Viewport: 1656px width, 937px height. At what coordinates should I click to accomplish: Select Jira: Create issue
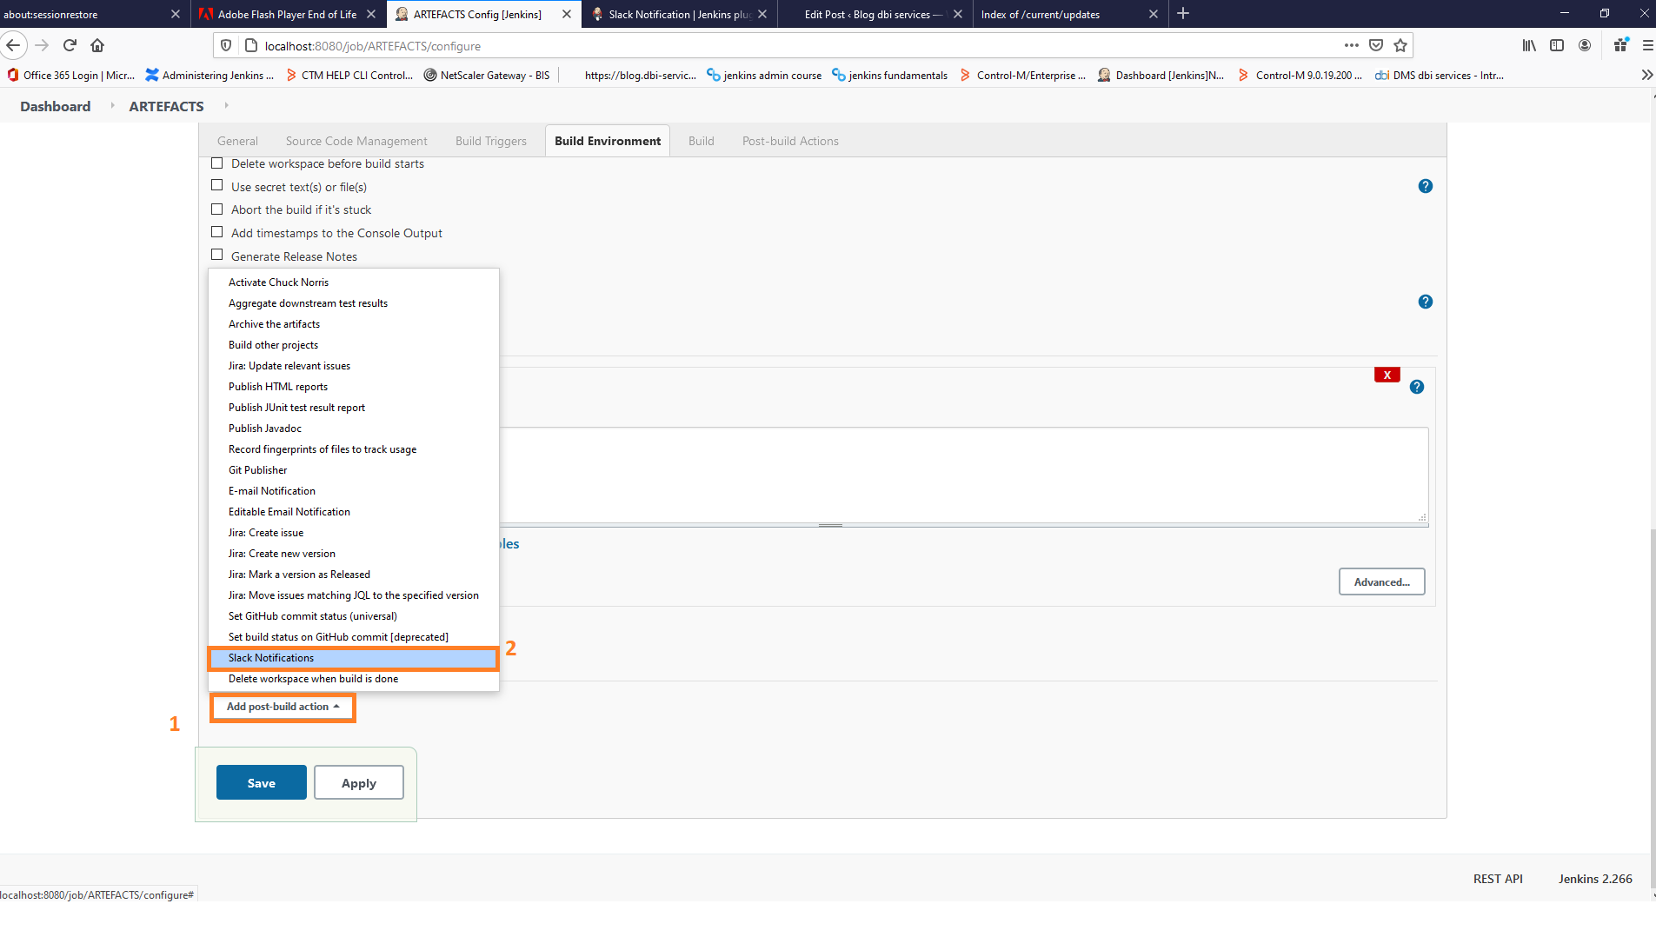click(354, 533)
